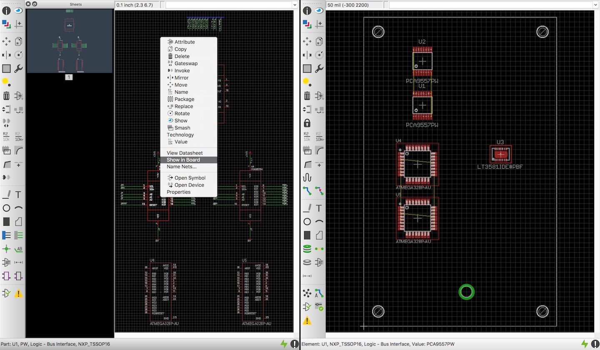Run the ERC check in schematic toolbar

point(6,293)
